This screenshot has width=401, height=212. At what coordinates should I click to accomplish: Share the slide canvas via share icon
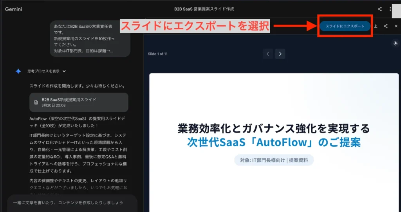click(x=386, y=26)
